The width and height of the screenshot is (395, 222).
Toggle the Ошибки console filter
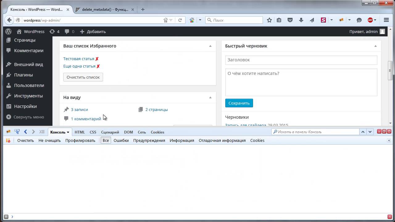tap(121, 140)
